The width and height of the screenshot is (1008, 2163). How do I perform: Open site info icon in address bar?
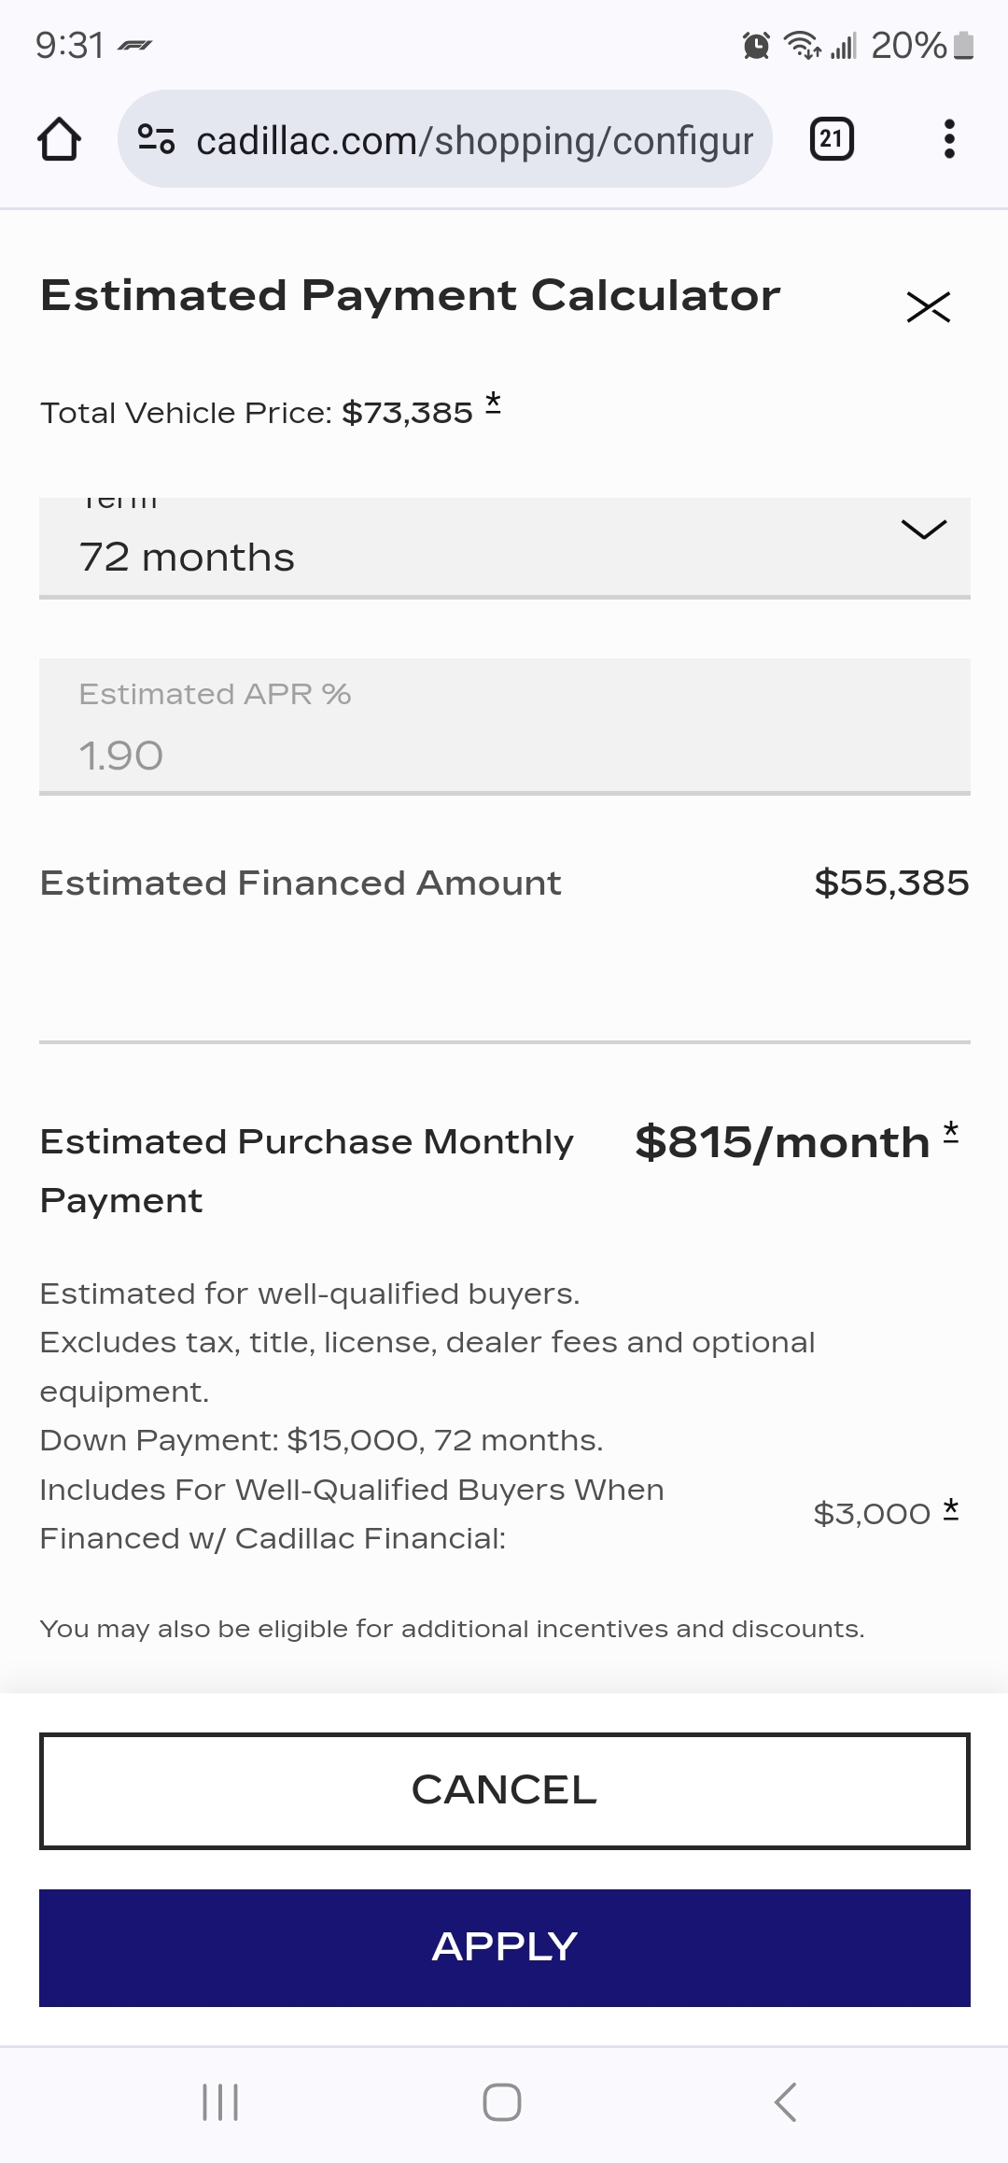click(156, 140)
